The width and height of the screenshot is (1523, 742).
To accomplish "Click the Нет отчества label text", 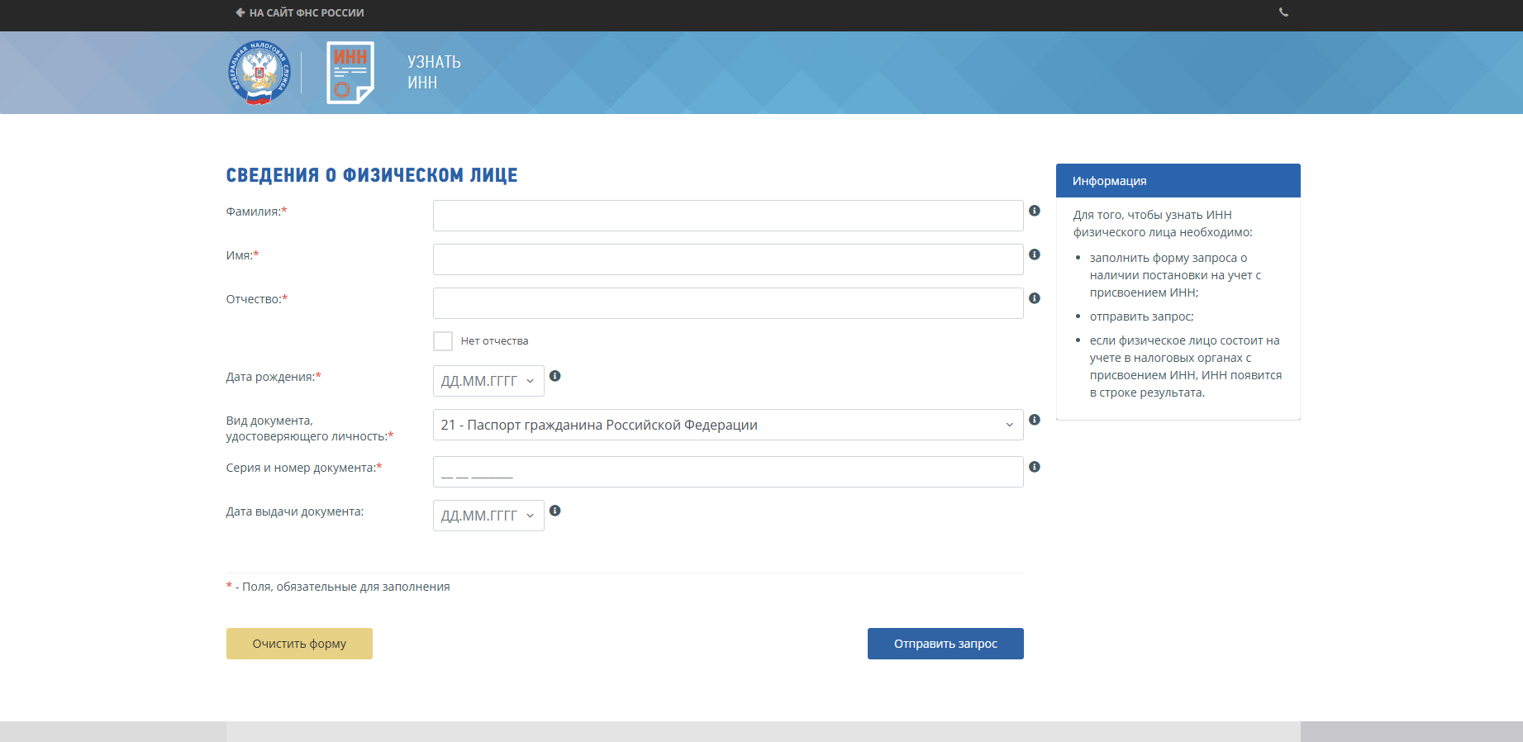I will [x=494, y=341].
